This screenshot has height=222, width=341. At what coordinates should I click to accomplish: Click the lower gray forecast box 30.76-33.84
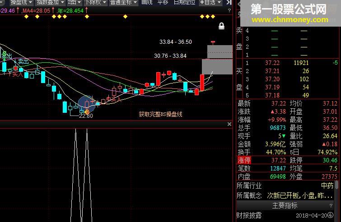(217, 67)
